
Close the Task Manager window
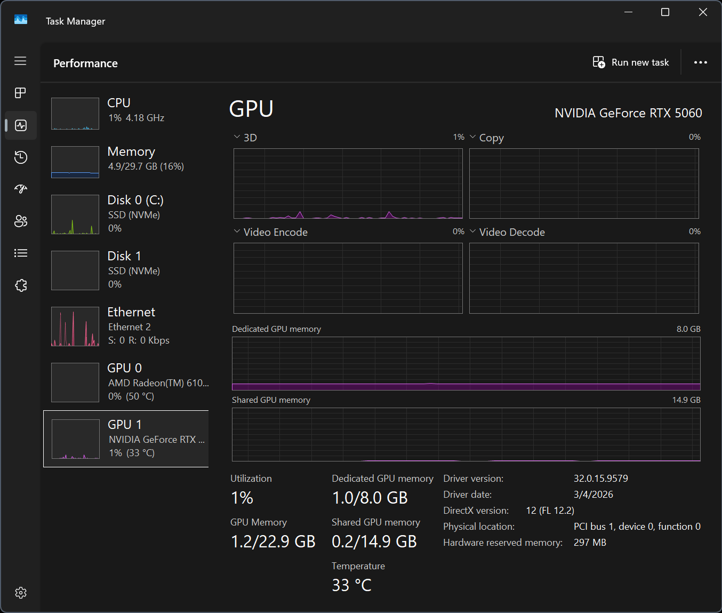point(703,12)
